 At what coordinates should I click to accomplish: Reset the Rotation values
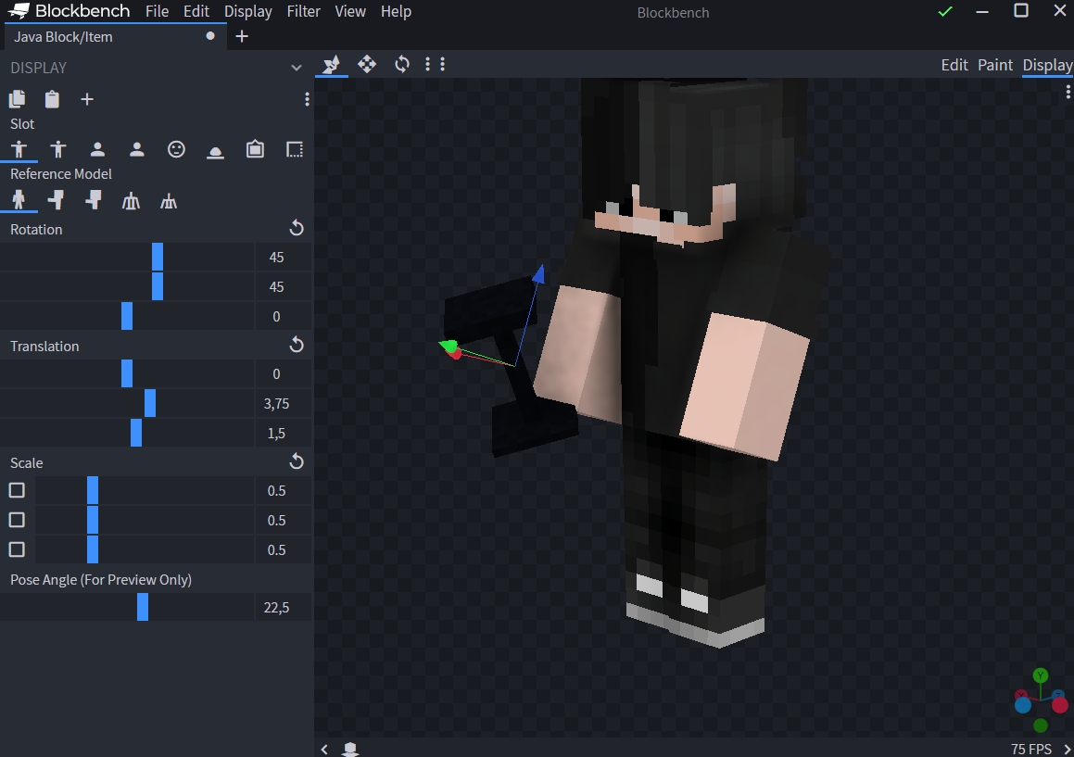pyautogui.click(x=297, y=228)
